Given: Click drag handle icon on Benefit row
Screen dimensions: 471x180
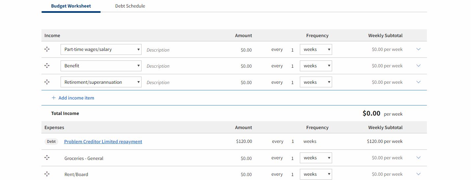Looking at the screenshot, I should point(47,66).
